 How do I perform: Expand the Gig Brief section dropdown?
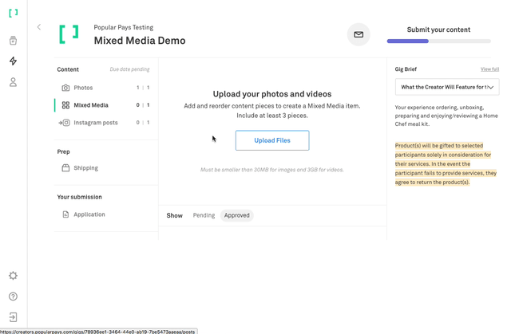coord(447,87)
